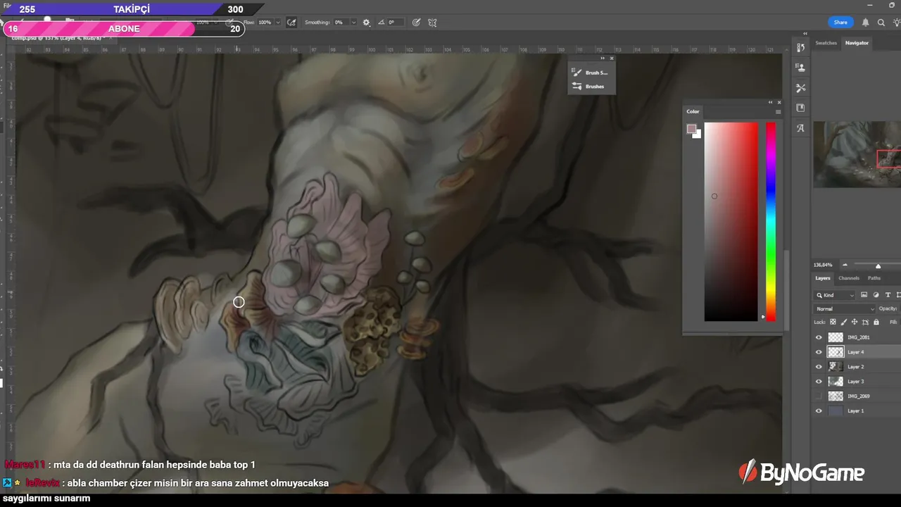The width and height of the screenshot is (901, 507).
Task: Click the Navigator zoom slider handle
Action: tap(878, 265)
